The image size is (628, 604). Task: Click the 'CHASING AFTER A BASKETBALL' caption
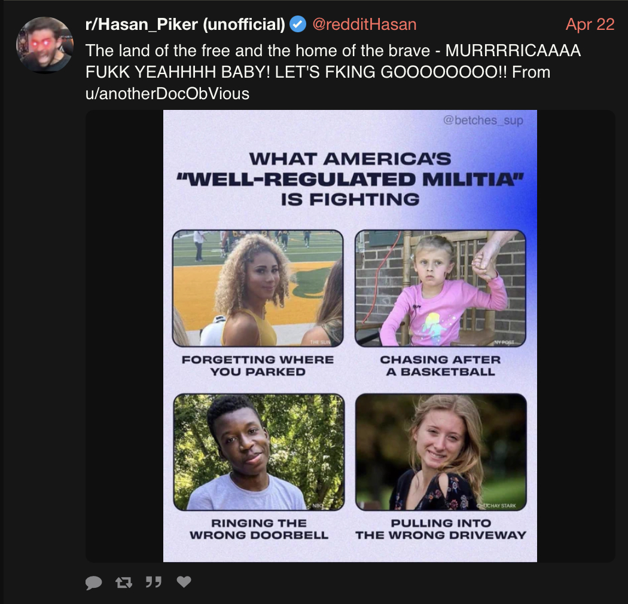(x=440, y=366)
